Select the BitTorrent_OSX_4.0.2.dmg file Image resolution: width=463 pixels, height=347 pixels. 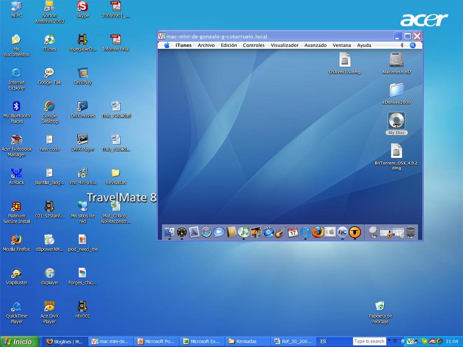tap(396, 157)
